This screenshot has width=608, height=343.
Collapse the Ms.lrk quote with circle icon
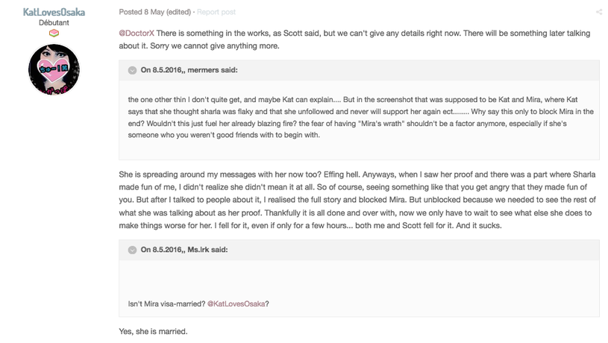click(132, 250)
